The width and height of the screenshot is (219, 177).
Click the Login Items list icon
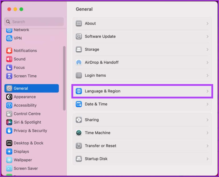tap(79, 75)
